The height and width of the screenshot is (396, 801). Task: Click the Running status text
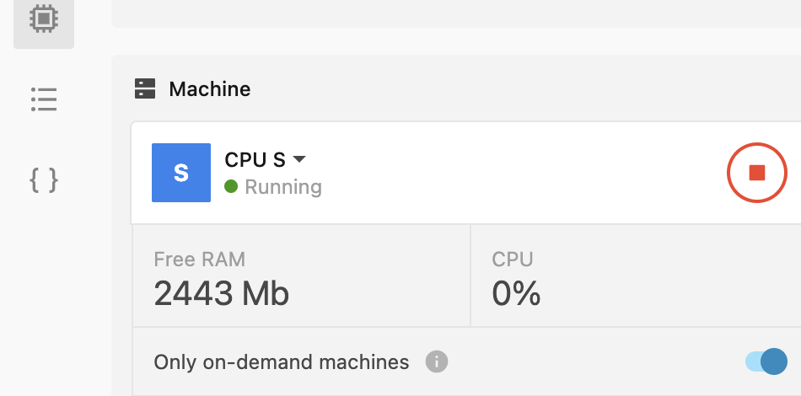pos(283,187)
